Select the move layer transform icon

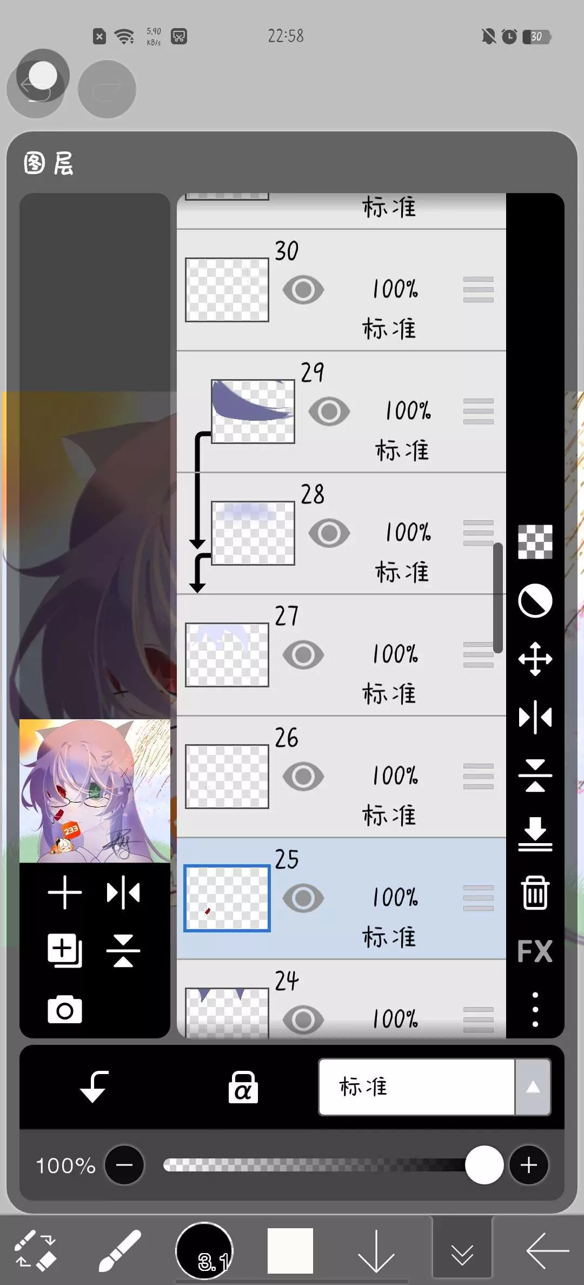535,659
